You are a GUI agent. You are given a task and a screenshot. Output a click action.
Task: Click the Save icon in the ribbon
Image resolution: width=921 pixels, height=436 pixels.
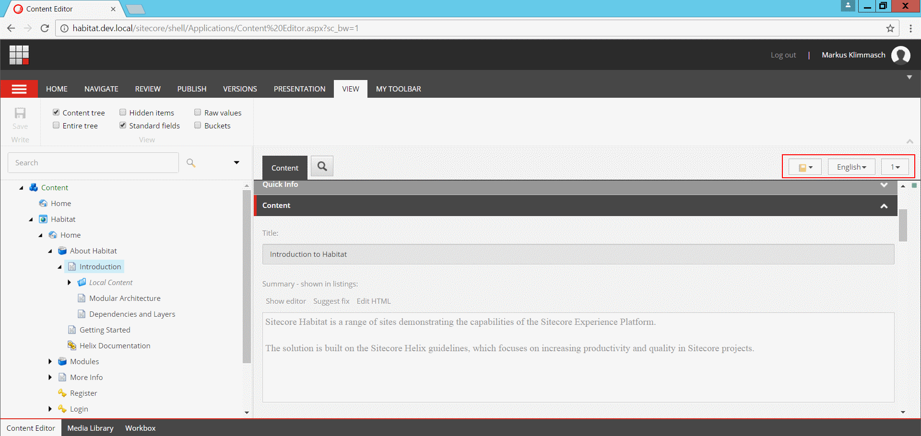tap(20, 113)
